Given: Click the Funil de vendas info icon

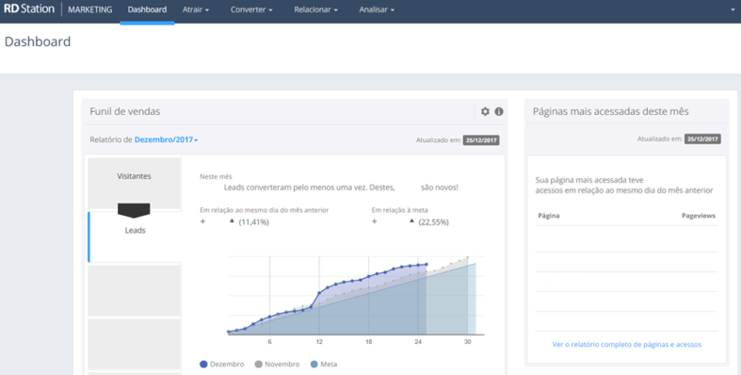Looking at the screenshot, I should [x=499, y=111].
